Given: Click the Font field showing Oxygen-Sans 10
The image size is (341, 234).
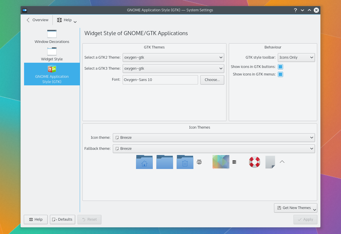Looking at the screenshot, I should tap(160, 80).
